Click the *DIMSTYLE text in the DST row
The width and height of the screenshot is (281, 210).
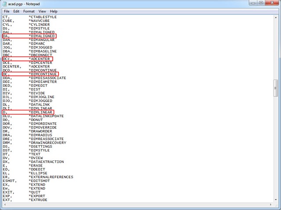click(x=39, y=150)
